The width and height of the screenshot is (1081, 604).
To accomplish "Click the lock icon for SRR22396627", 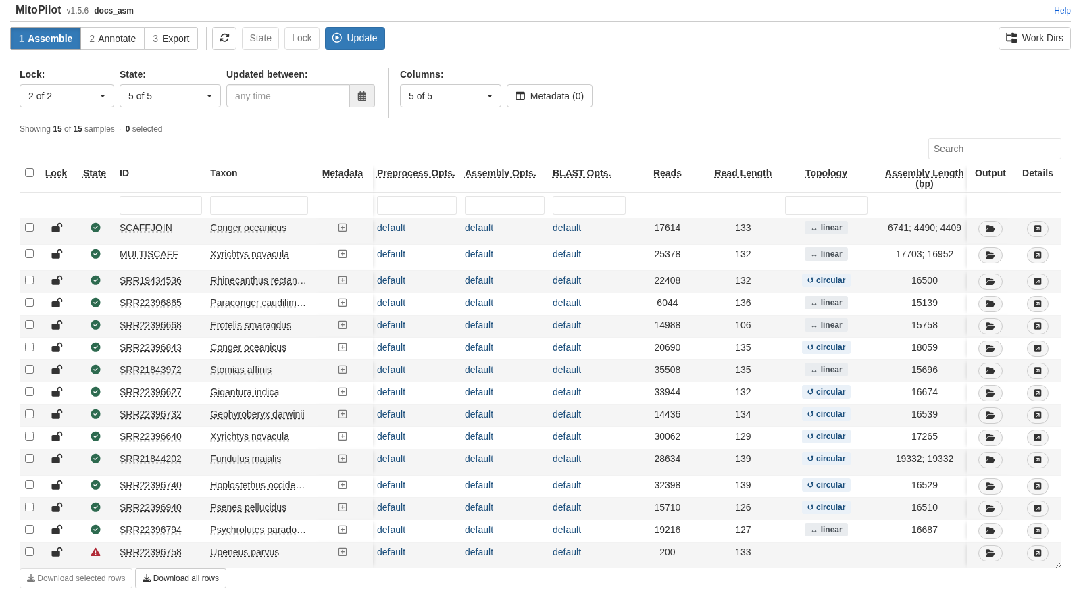I will tap(57, 392).
